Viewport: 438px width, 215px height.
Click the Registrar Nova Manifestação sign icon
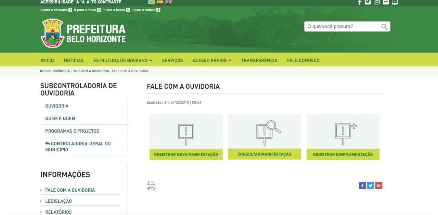click(186, 135)
